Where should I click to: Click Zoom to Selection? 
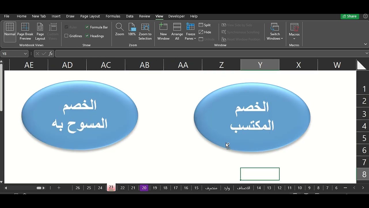point(145,32)
